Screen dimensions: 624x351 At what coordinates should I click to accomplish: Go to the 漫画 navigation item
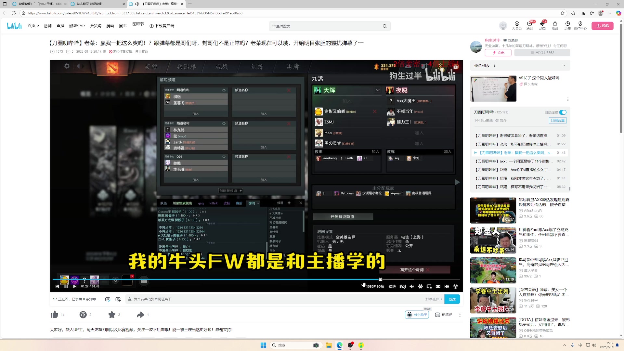pyautogui.click(x=110, y=26)
